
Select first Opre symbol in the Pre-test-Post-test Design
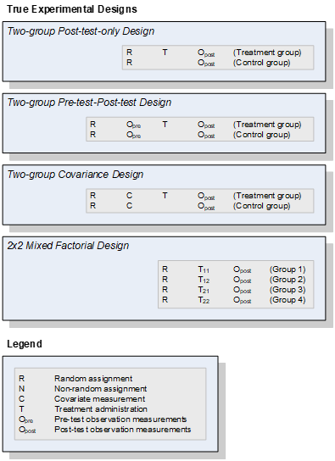[133, 125]
